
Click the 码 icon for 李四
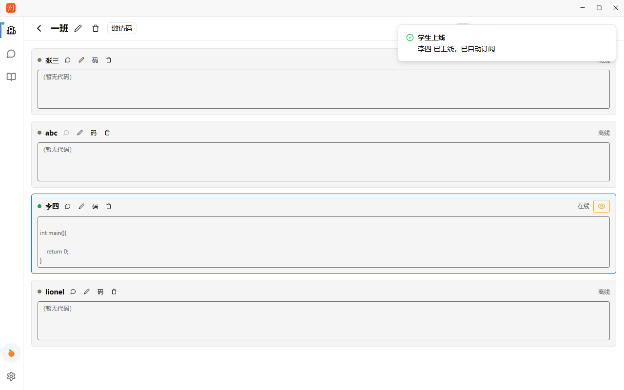[x=95, y=206]
